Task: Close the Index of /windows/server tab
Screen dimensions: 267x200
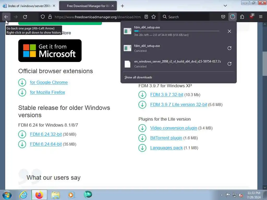Action: [x=54, y=6]
